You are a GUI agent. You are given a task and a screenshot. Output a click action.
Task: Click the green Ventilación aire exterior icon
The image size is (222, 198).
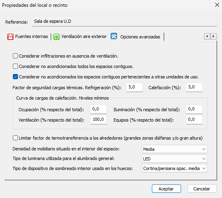57,37
